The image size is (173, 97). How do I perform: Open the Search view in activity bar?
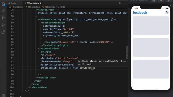(3, 11)
